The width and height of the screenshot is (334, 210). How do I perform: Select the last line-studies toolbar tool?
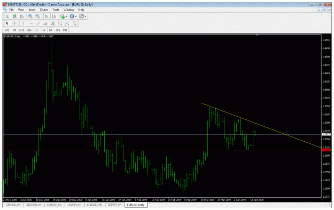[x=74, y=23]
